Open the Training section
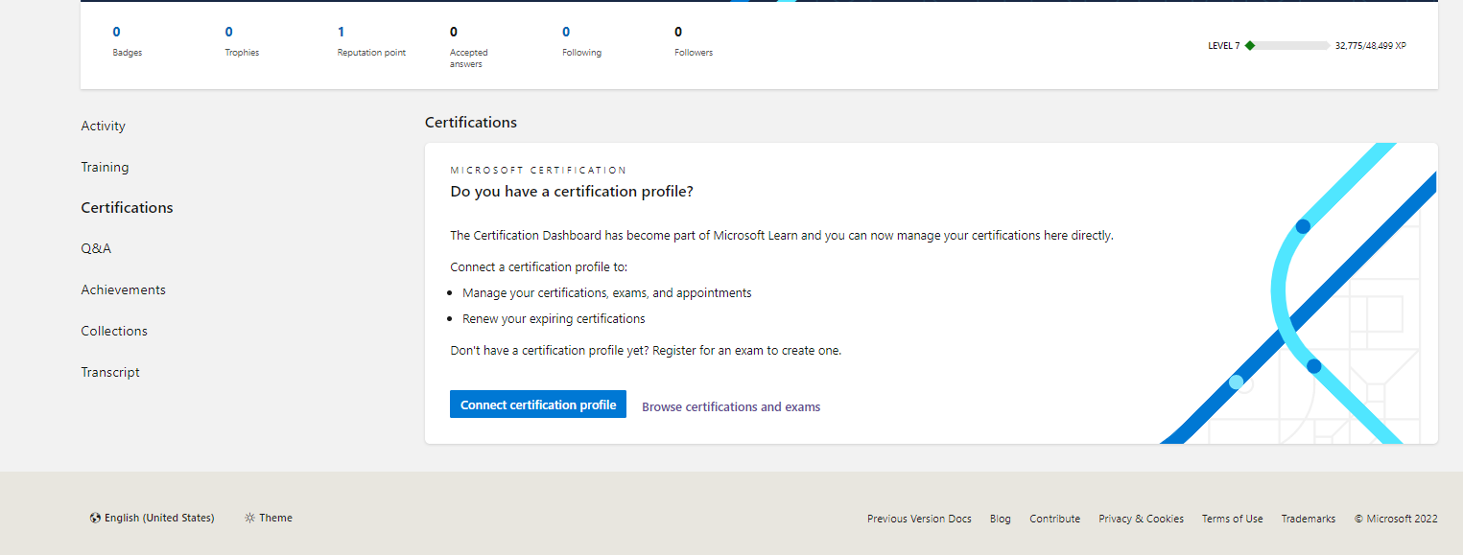The width and height of the screenshot is (1463, 555). (x=105, y=167)
